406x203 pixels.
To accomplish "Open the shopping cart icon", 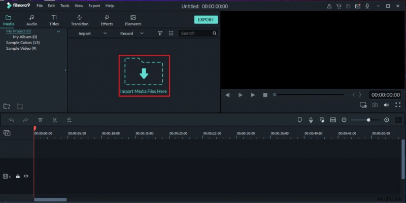I will tap(339, 6).
